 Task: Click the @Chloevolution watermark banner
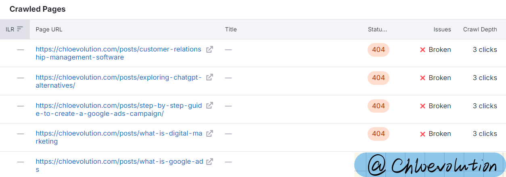(x=430, y=165)
